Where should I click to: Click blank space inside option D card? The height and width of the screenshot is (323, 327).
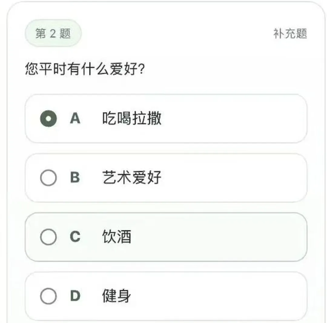(x=236, y=296)
